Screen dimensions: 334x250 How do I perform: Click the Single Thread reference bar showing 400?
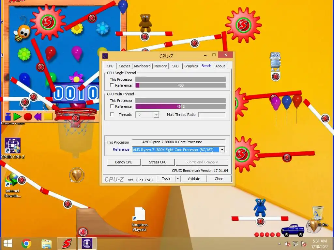180,85
